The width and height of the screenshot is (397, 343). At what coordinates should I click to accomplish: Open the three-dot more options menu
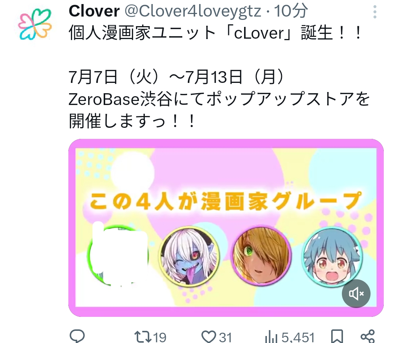[x=375, y=12]
